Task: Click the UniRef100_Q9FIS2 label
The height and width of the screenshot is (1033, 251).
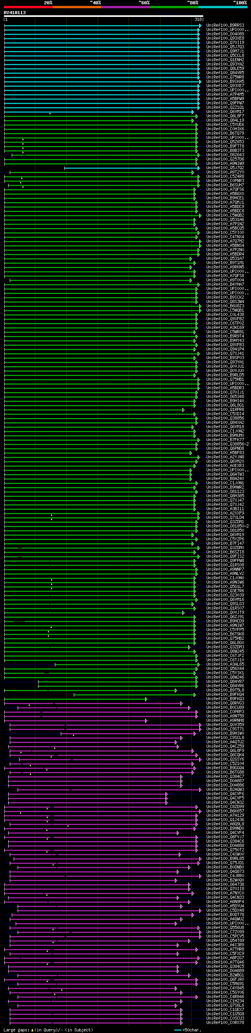Action: [x=225, y=557]
